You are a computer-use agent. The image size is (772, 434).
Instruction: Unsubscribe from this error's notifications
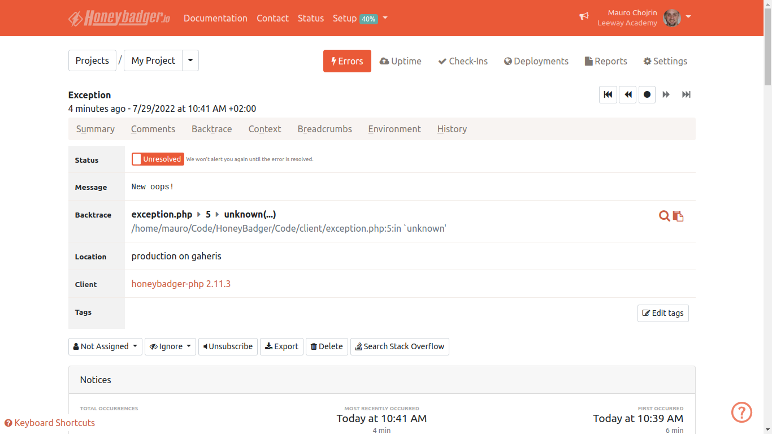228,346
